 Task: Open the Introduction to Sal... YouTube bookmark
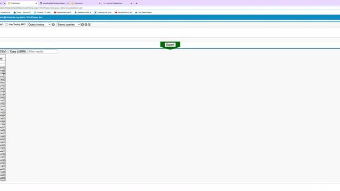(124, 13)
